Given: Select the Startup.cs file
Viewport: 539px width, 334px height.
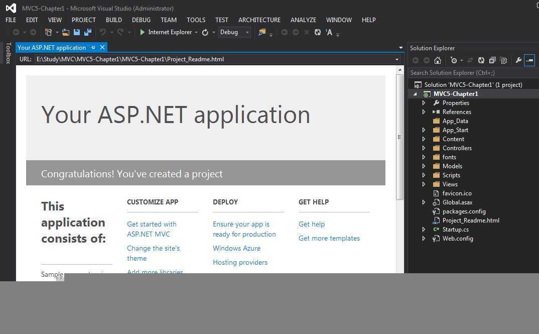Looking at the screenshot, I should [455, 230].
